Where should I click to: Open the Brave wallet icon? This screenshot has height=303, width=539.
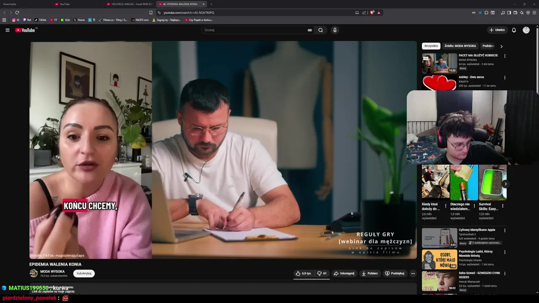(x=515, y=13)
